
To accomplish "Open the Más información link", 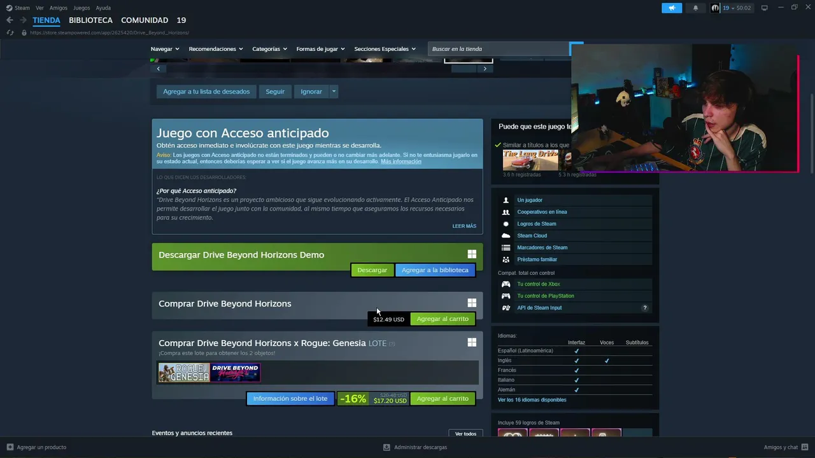I will (401, 162).
